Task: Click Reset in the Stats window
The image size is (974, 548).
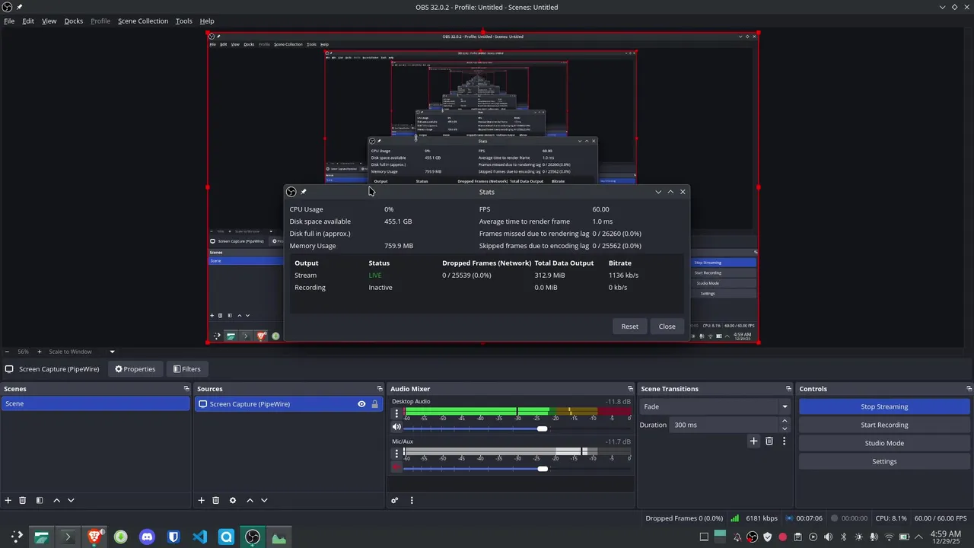Action: click(630, 327)
